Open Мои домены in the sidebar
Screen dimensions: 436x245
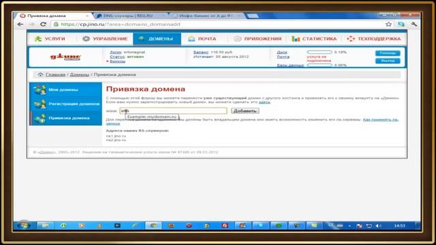coord(66,89)
